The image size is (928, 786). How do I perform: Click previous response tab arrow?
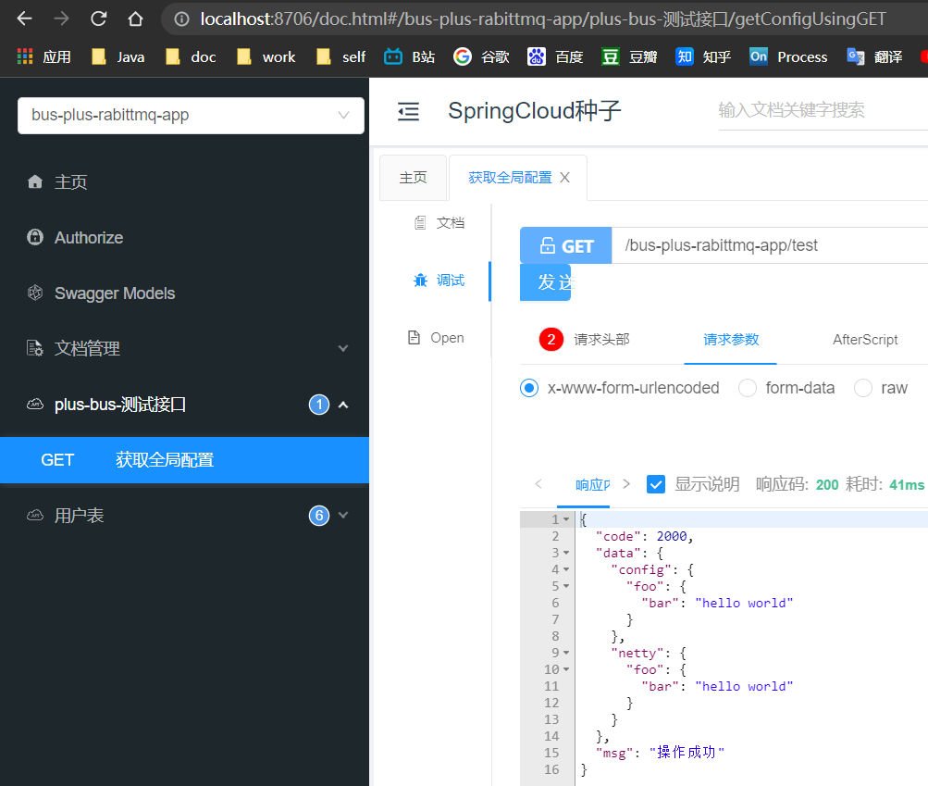(x=538, y=484)
